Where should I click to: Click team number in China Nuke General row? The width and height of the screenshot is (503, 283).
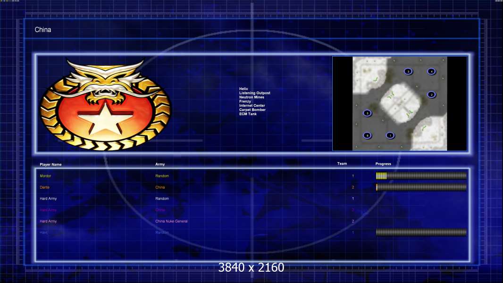click(x=353, y=221)
